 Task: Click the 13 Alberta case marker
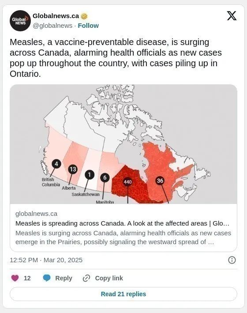tap(73, 169)
